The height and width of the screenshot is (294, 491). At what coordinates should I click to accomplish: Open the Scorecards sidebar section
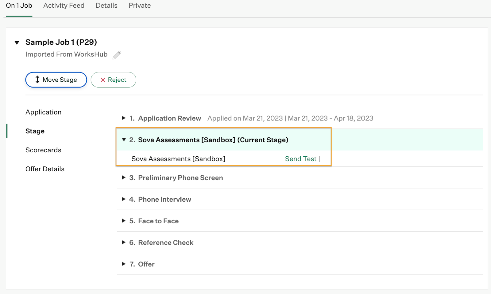pyautogui.click(x=43, y=150)
